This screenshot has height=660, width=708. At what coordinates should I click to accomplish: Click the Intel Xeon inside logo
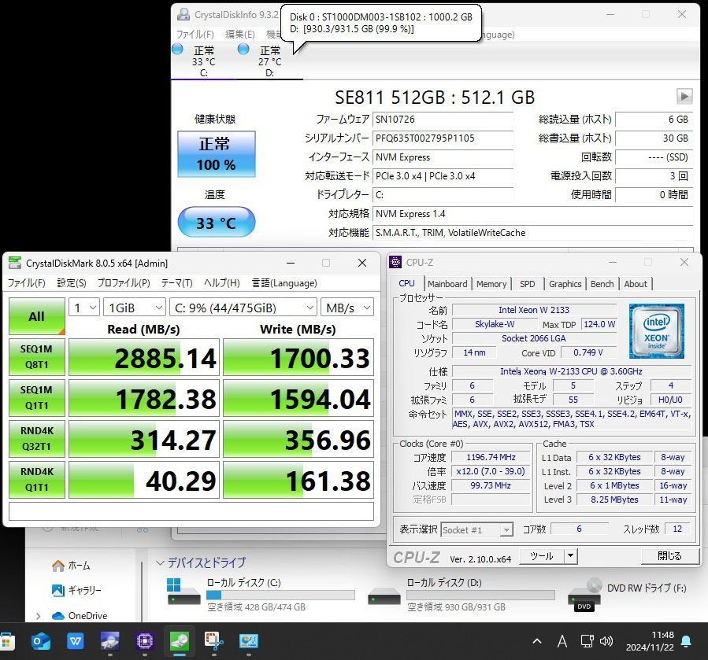657,331
